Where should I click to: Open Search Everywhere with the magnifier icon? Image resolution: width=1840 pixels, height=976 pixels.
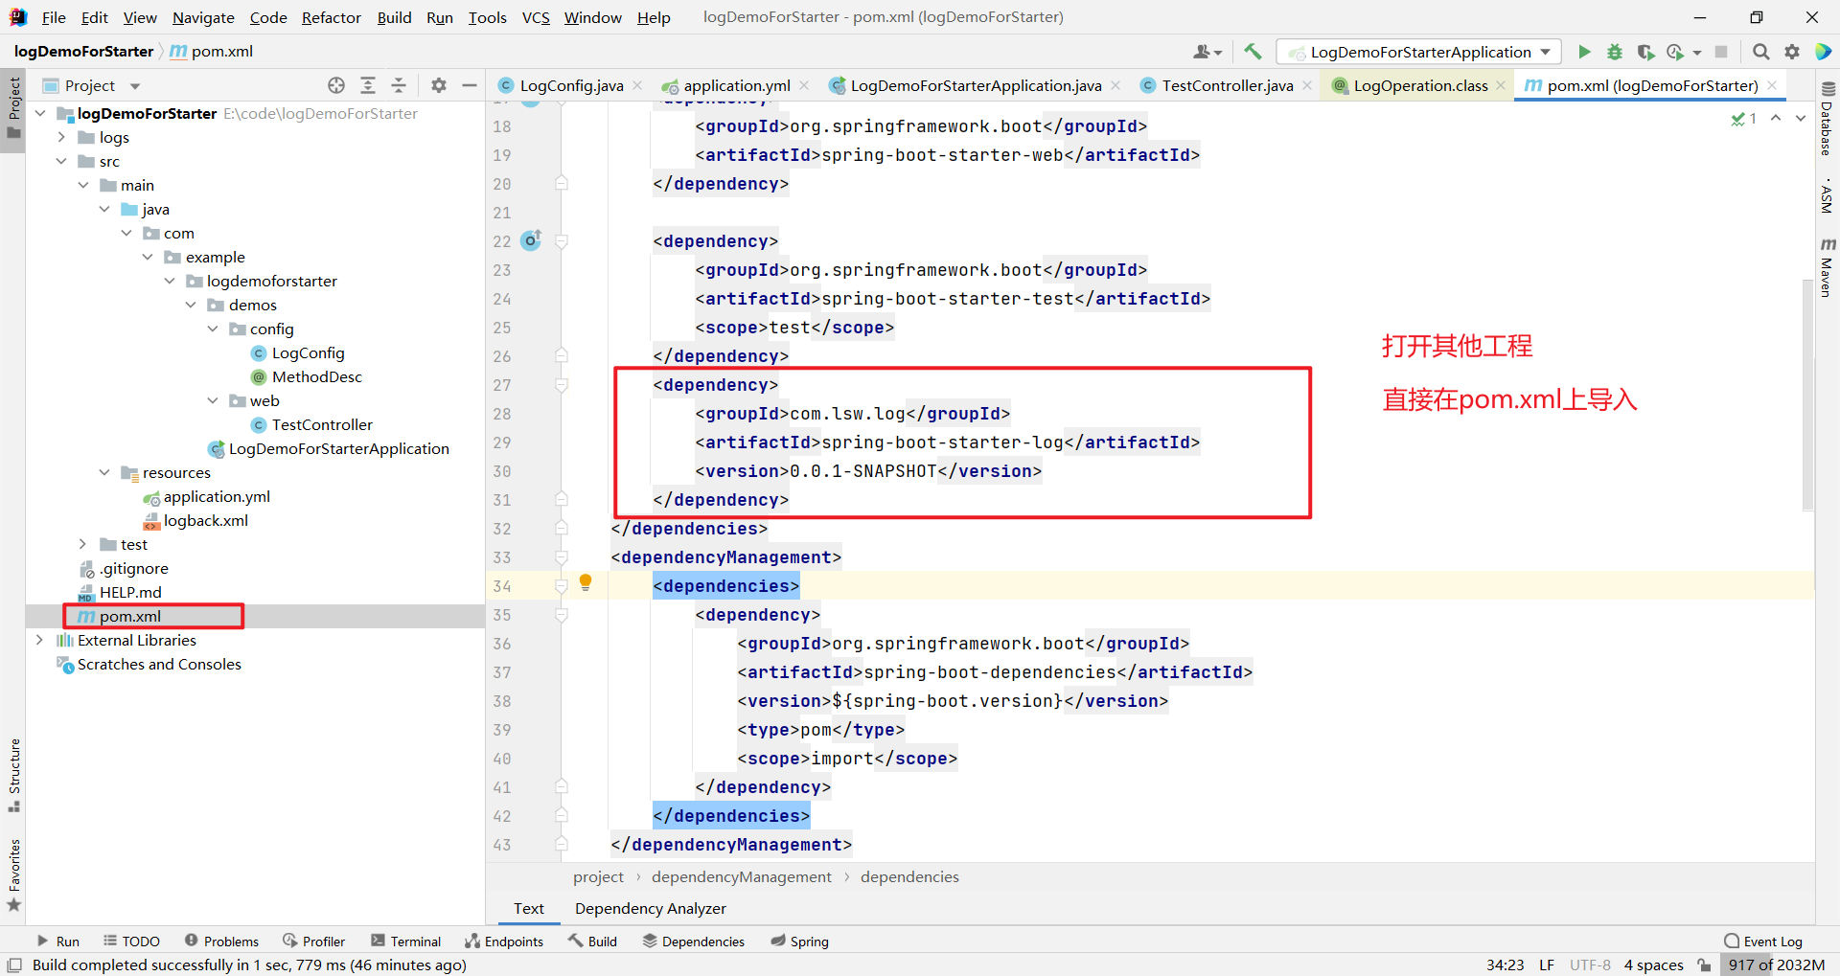pos(1761,52)
